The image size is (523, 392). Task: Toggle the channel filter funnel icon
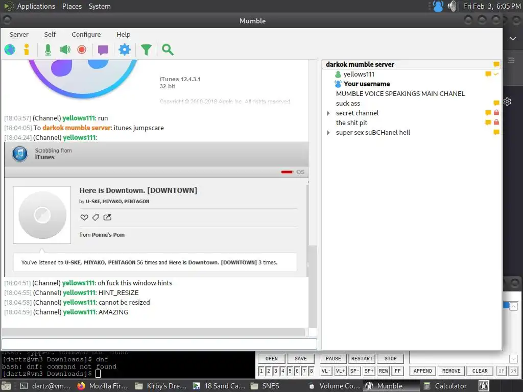click(146, 50)
